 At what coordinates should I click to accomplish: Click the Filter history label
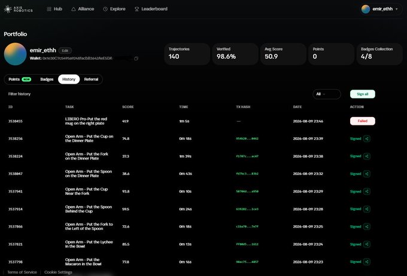(x=19, y=94)
